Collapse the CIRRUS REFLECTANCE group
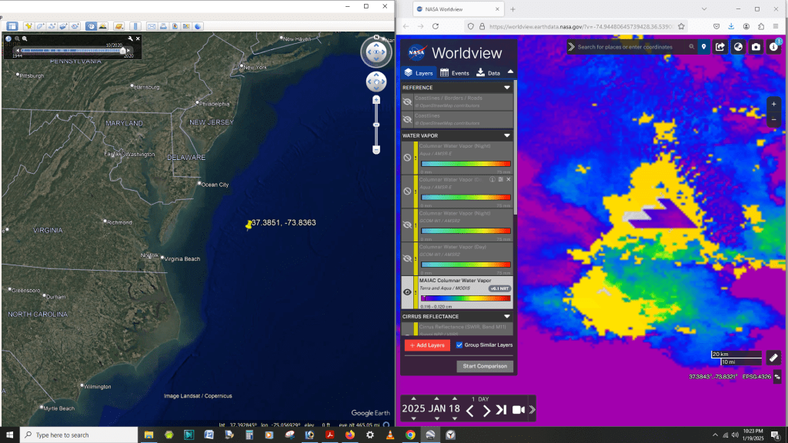The image size is (788, 443). [x=507, y=316]
